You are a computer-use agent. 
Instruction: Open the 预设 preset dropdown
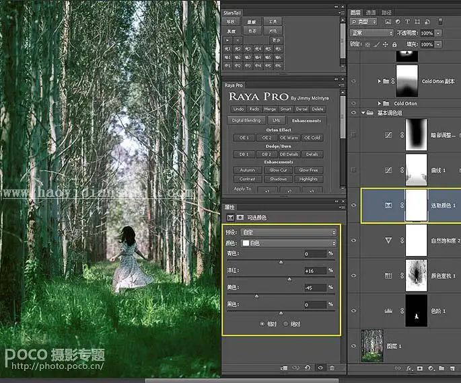click(289, 232)
